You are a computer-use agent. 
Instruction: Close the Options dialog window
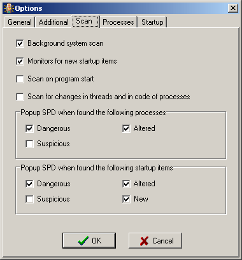pyautogui.click(x=233, y=8)
